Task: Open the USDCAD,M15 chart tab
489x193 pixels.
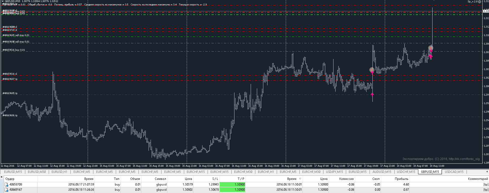Action: 454,172
